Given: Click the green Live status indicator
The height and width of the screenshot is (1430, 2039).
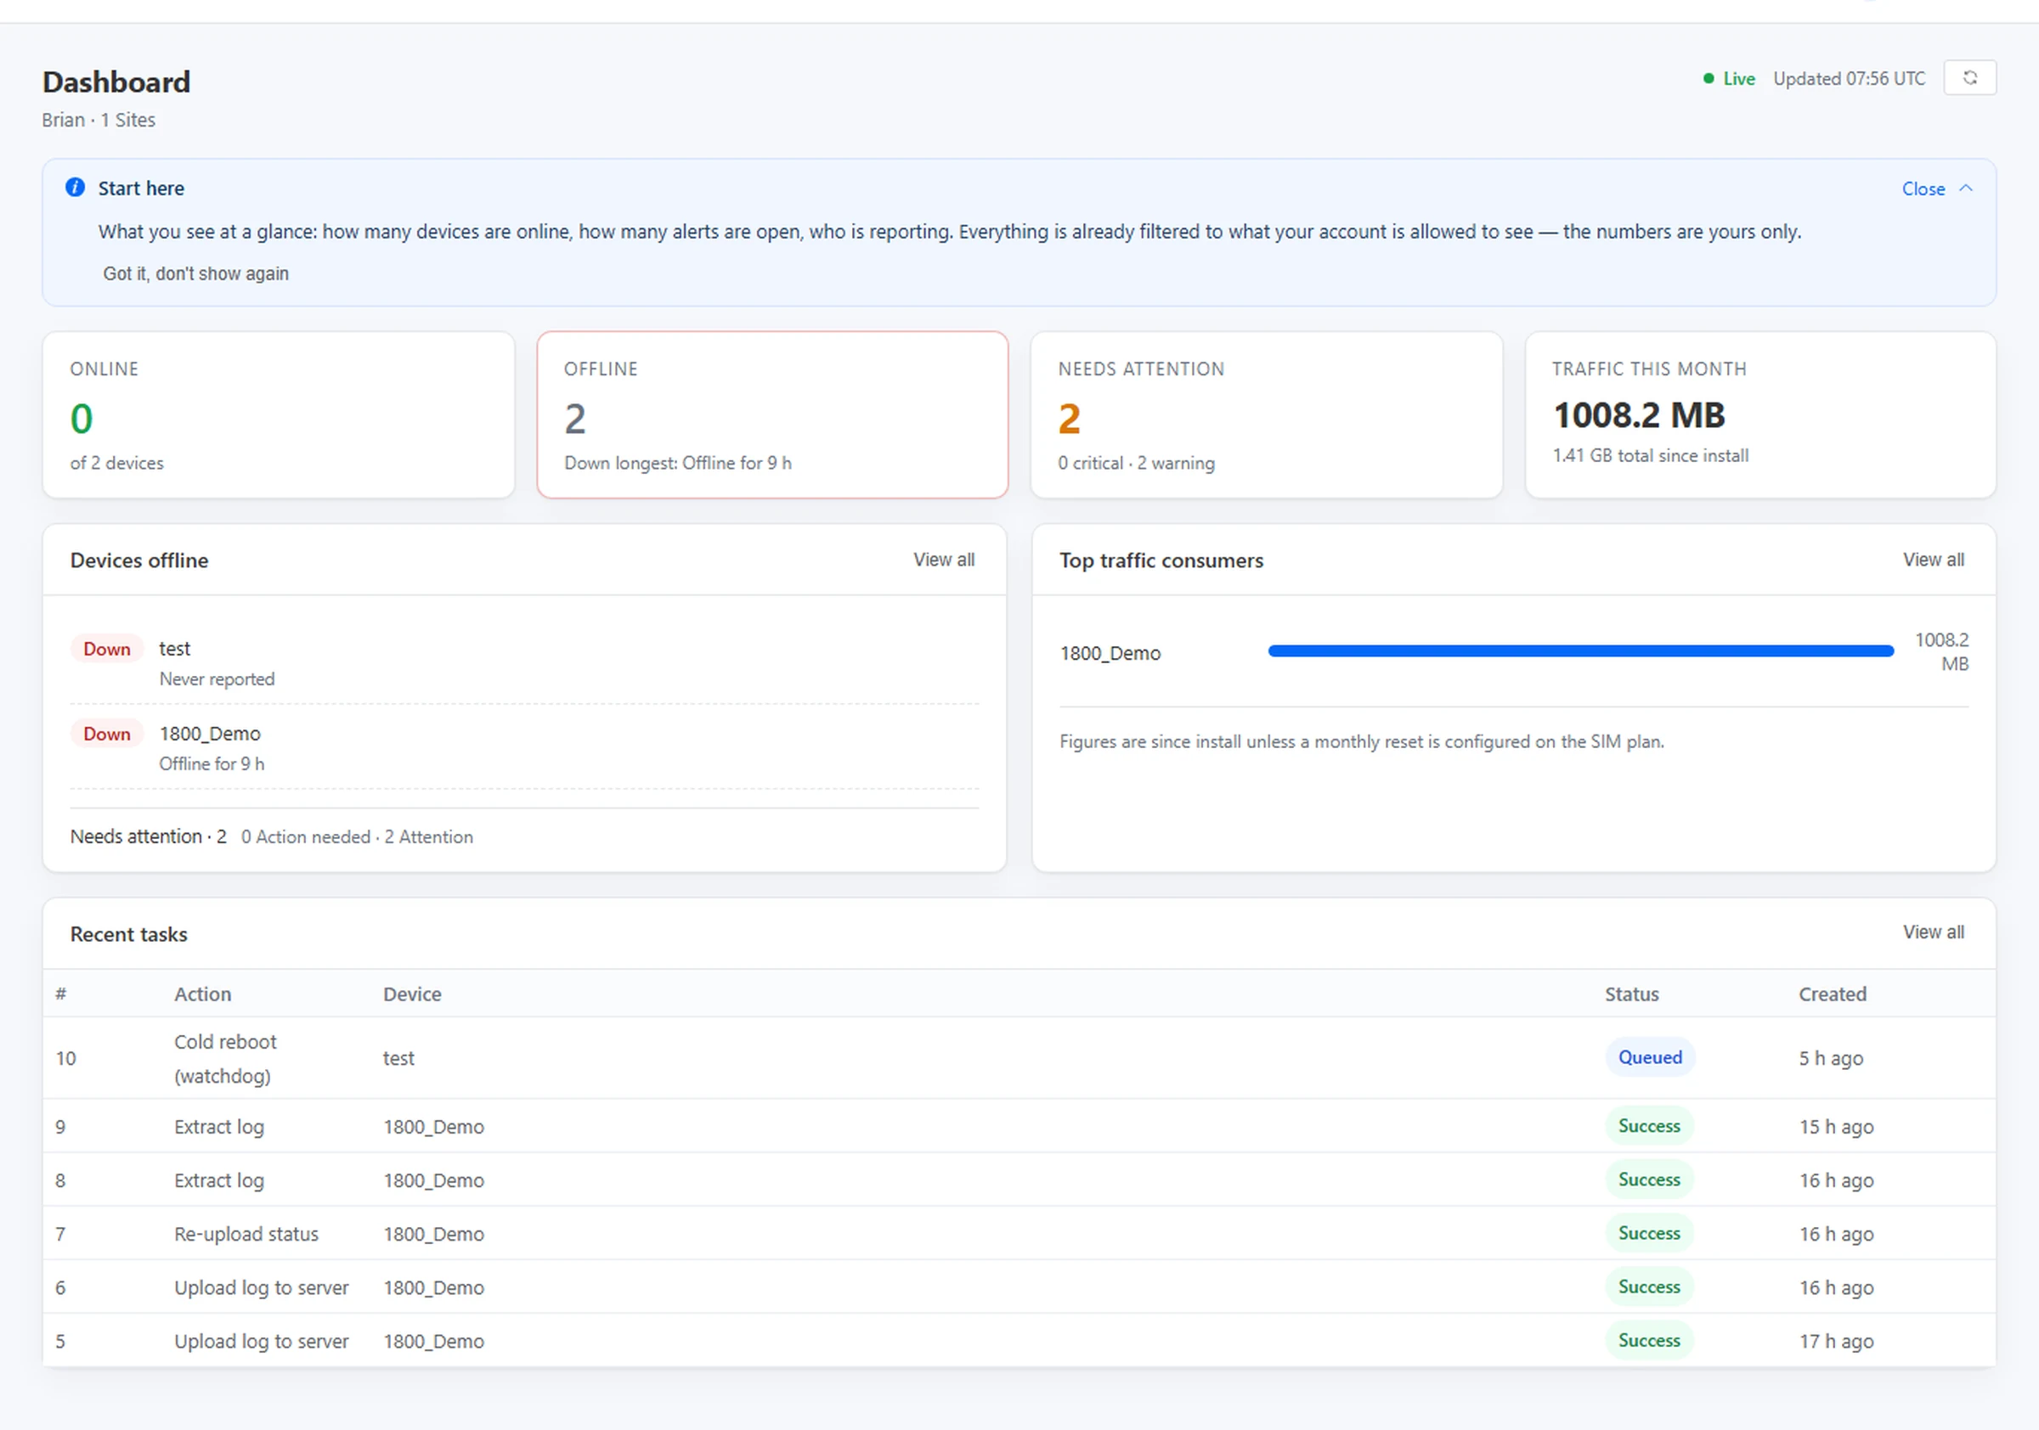Looking at the screenshot, I should [x=1729, y=78].
